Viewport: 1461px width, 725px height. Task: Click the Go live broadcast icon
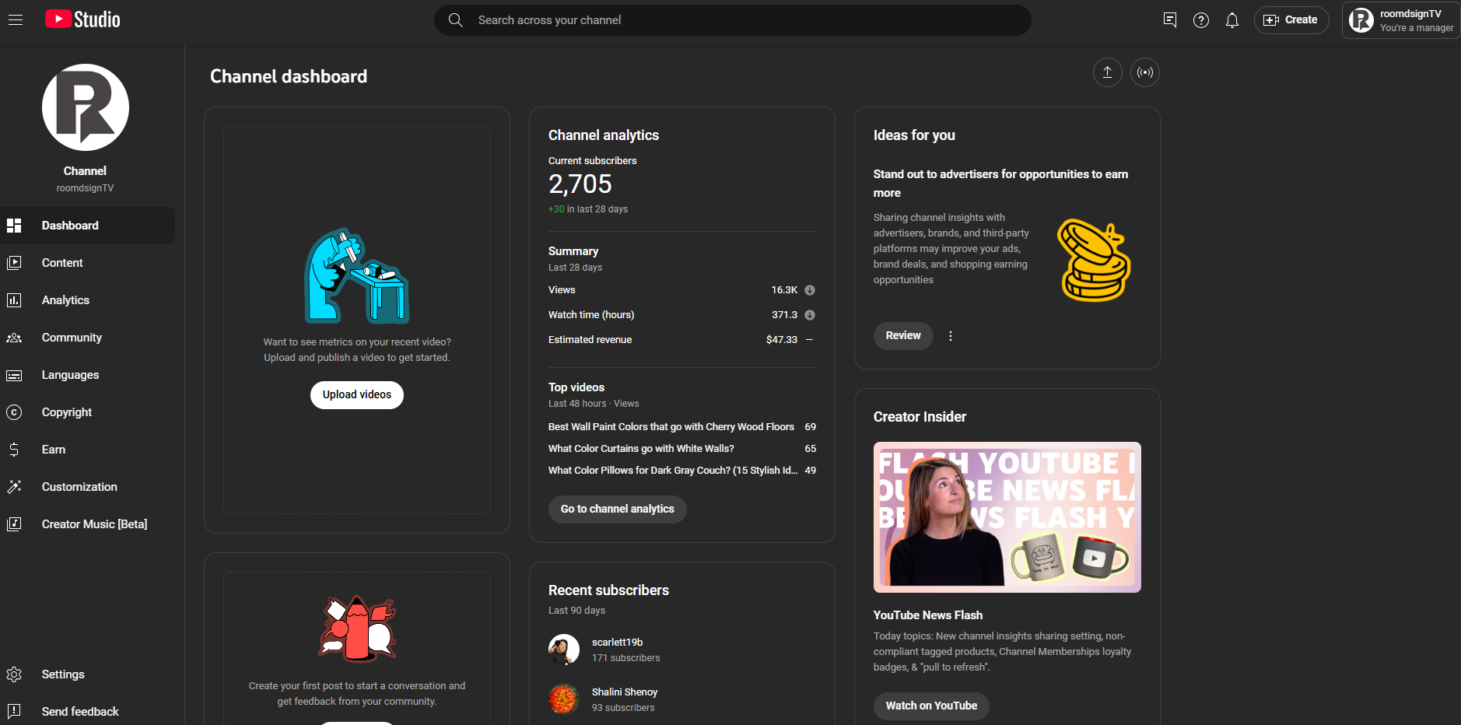click(x=1145, y=72)
